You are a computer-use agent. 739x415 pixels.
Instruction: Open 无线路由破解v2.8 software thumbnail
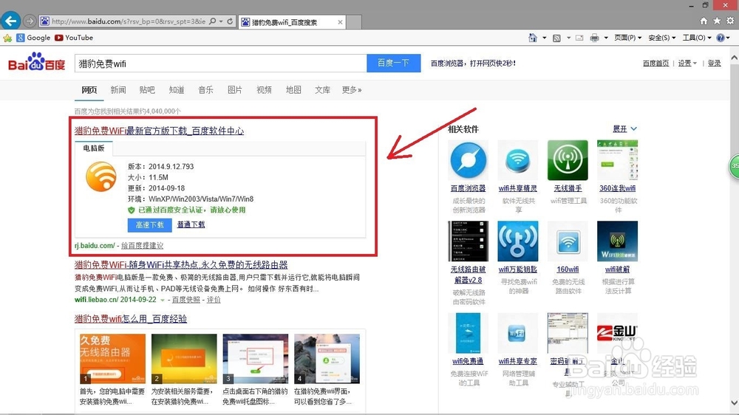(x=468, y=241)
